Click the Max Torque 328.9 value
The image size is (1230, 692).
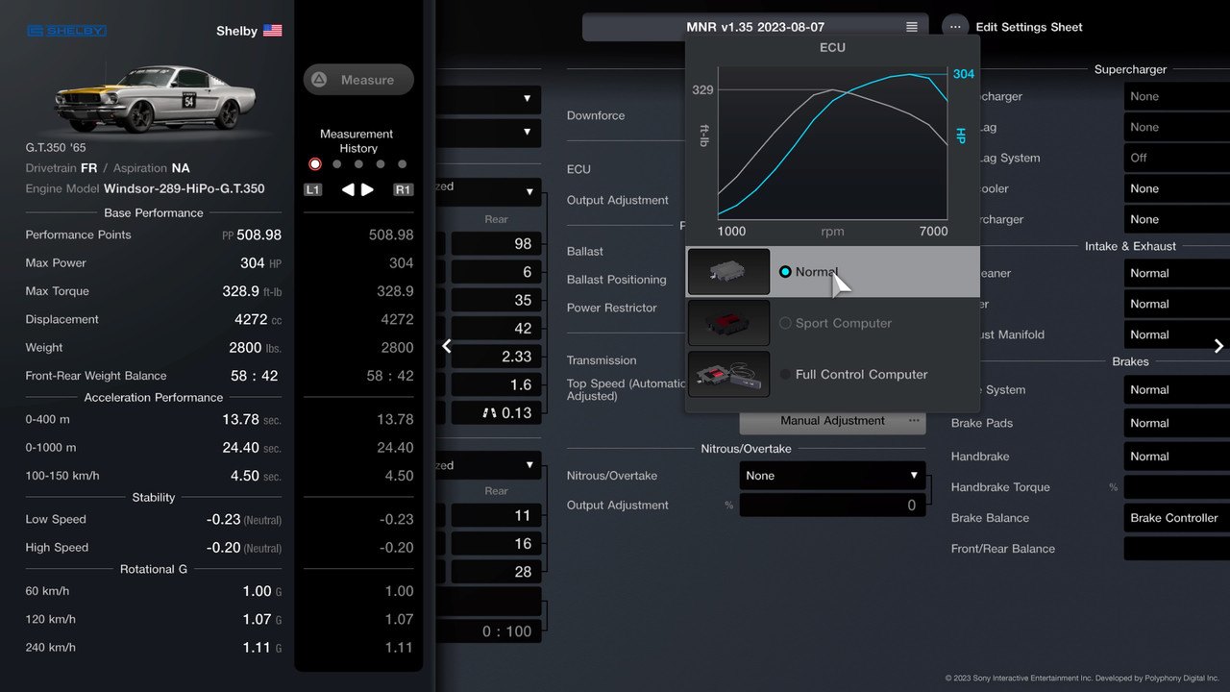240,291
